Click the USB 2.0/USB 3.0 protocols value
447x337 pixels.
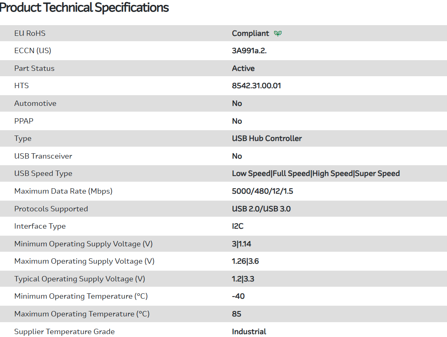[x=261, y=209]
